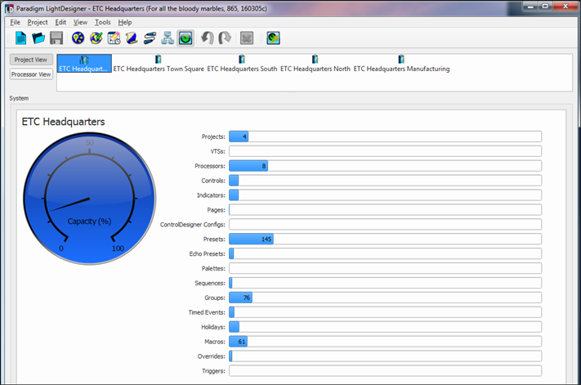Click the Timed Events capacity bar
The image size is (581, 385).
385,312
